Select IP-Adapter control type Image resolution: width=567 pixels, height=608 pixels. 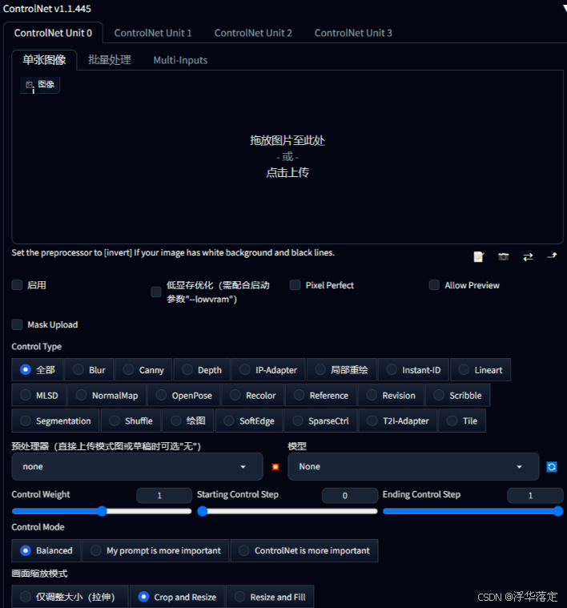[268, 370]
